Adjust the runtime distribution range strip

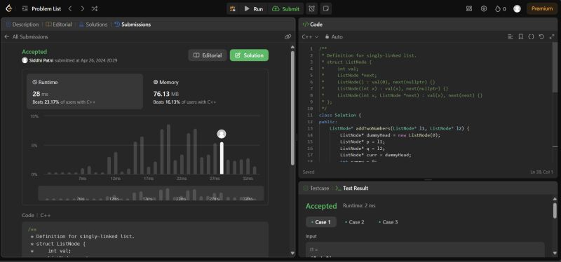point(151,193)
